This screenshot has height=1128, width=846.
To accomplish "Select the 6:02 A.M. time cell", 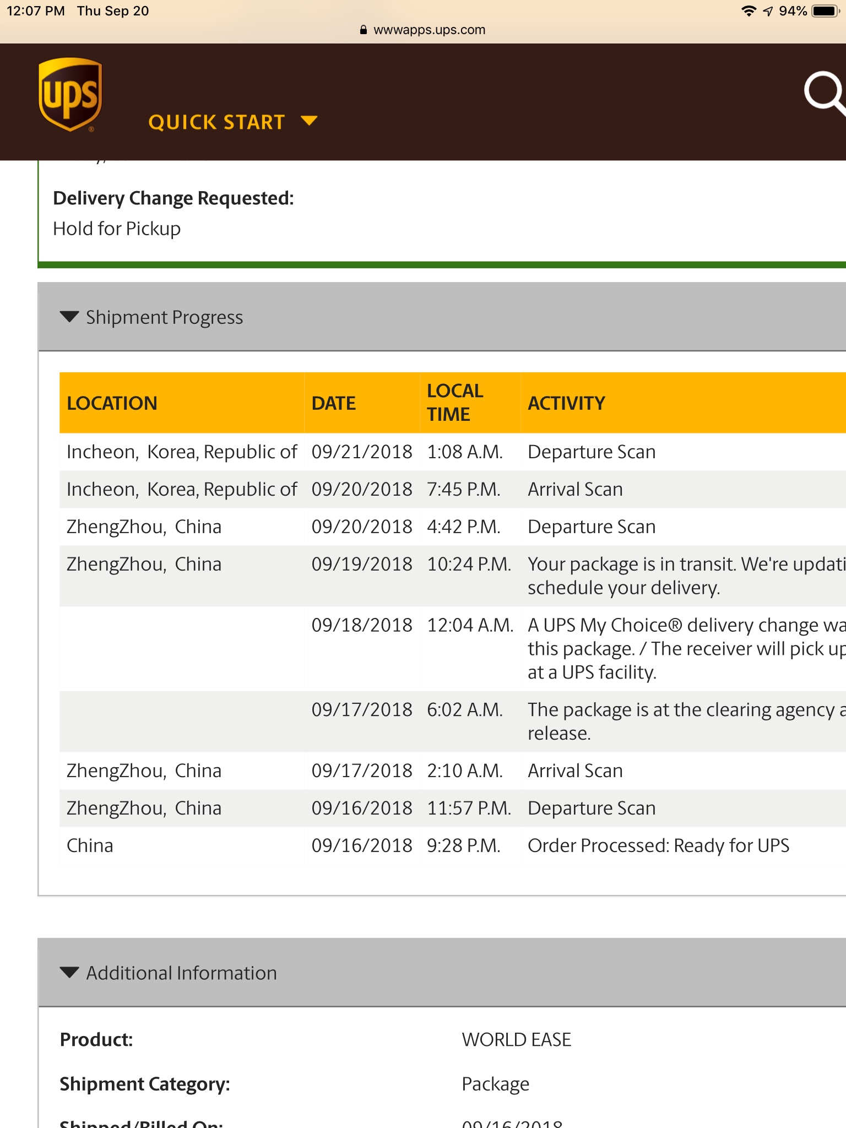I will coord(465,710).
